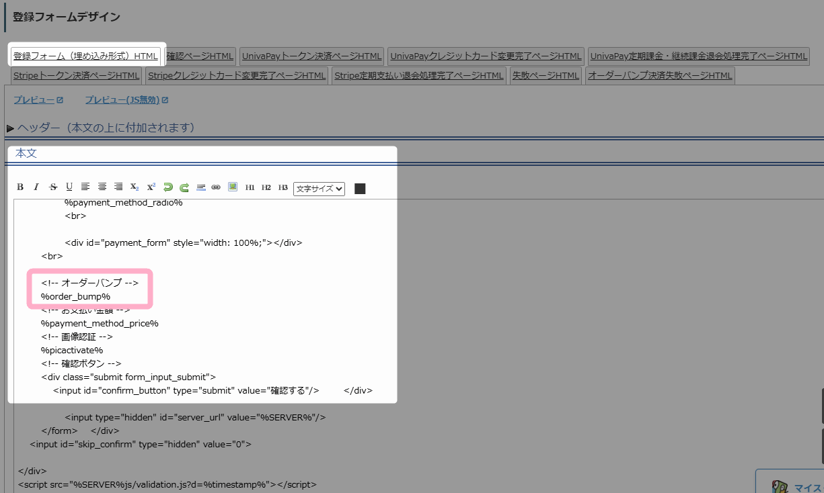Click the 登録フォームデザイン page heading
Screen dimensions: 824x493
(67, 17)
